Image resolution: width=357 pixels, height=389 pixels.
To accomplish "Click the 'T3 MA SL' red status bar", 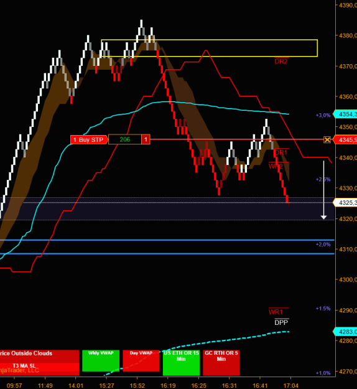I will click(39, 369).
